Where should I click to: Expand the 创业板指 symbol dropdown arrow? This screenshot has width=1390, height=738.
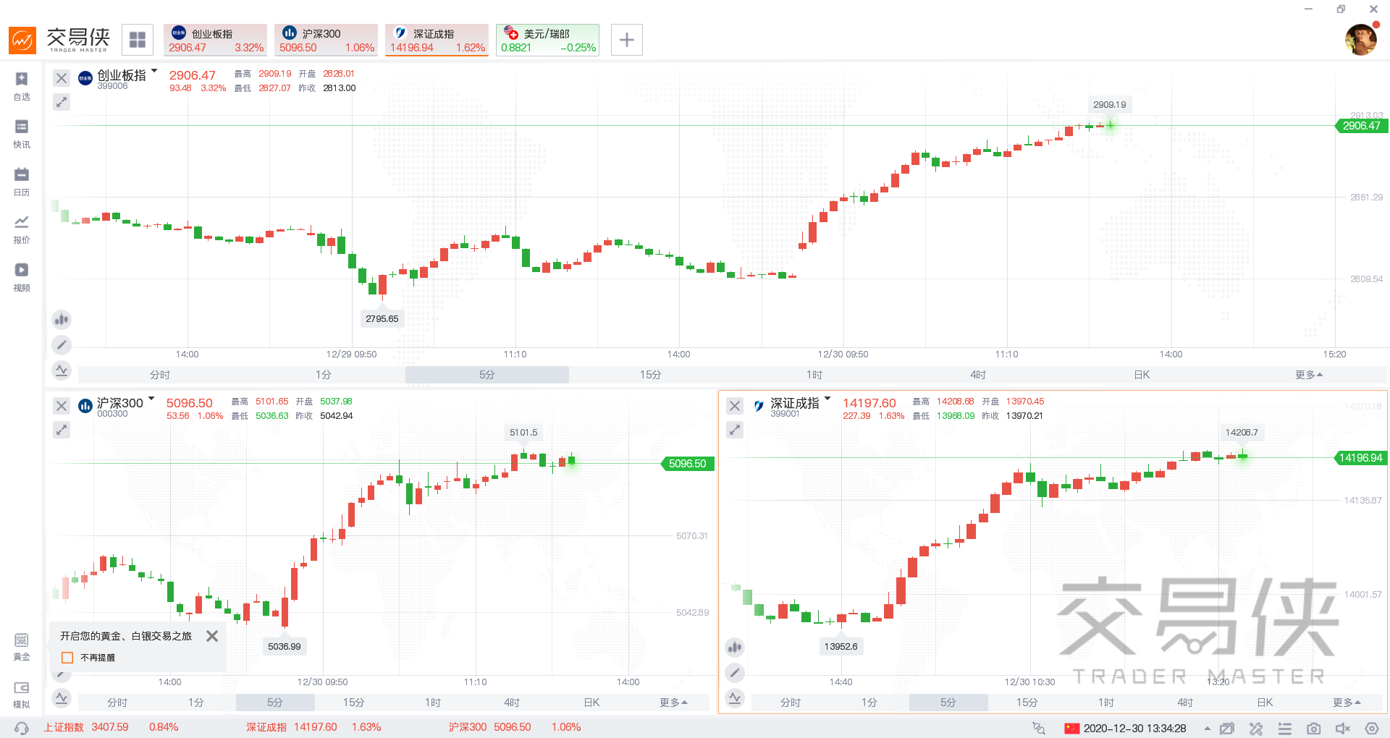(x=154, y=71)
